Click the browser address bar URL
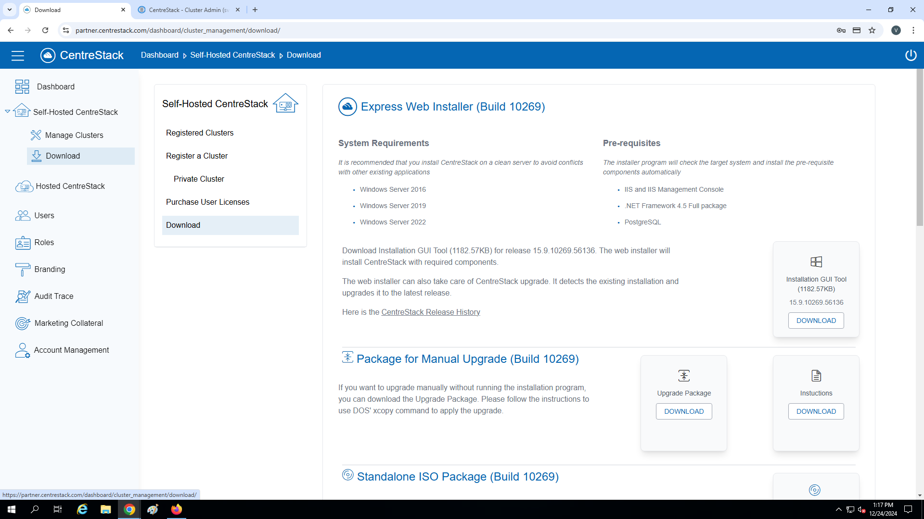Viewport: 924px width, 519px height. pos(178,30)
